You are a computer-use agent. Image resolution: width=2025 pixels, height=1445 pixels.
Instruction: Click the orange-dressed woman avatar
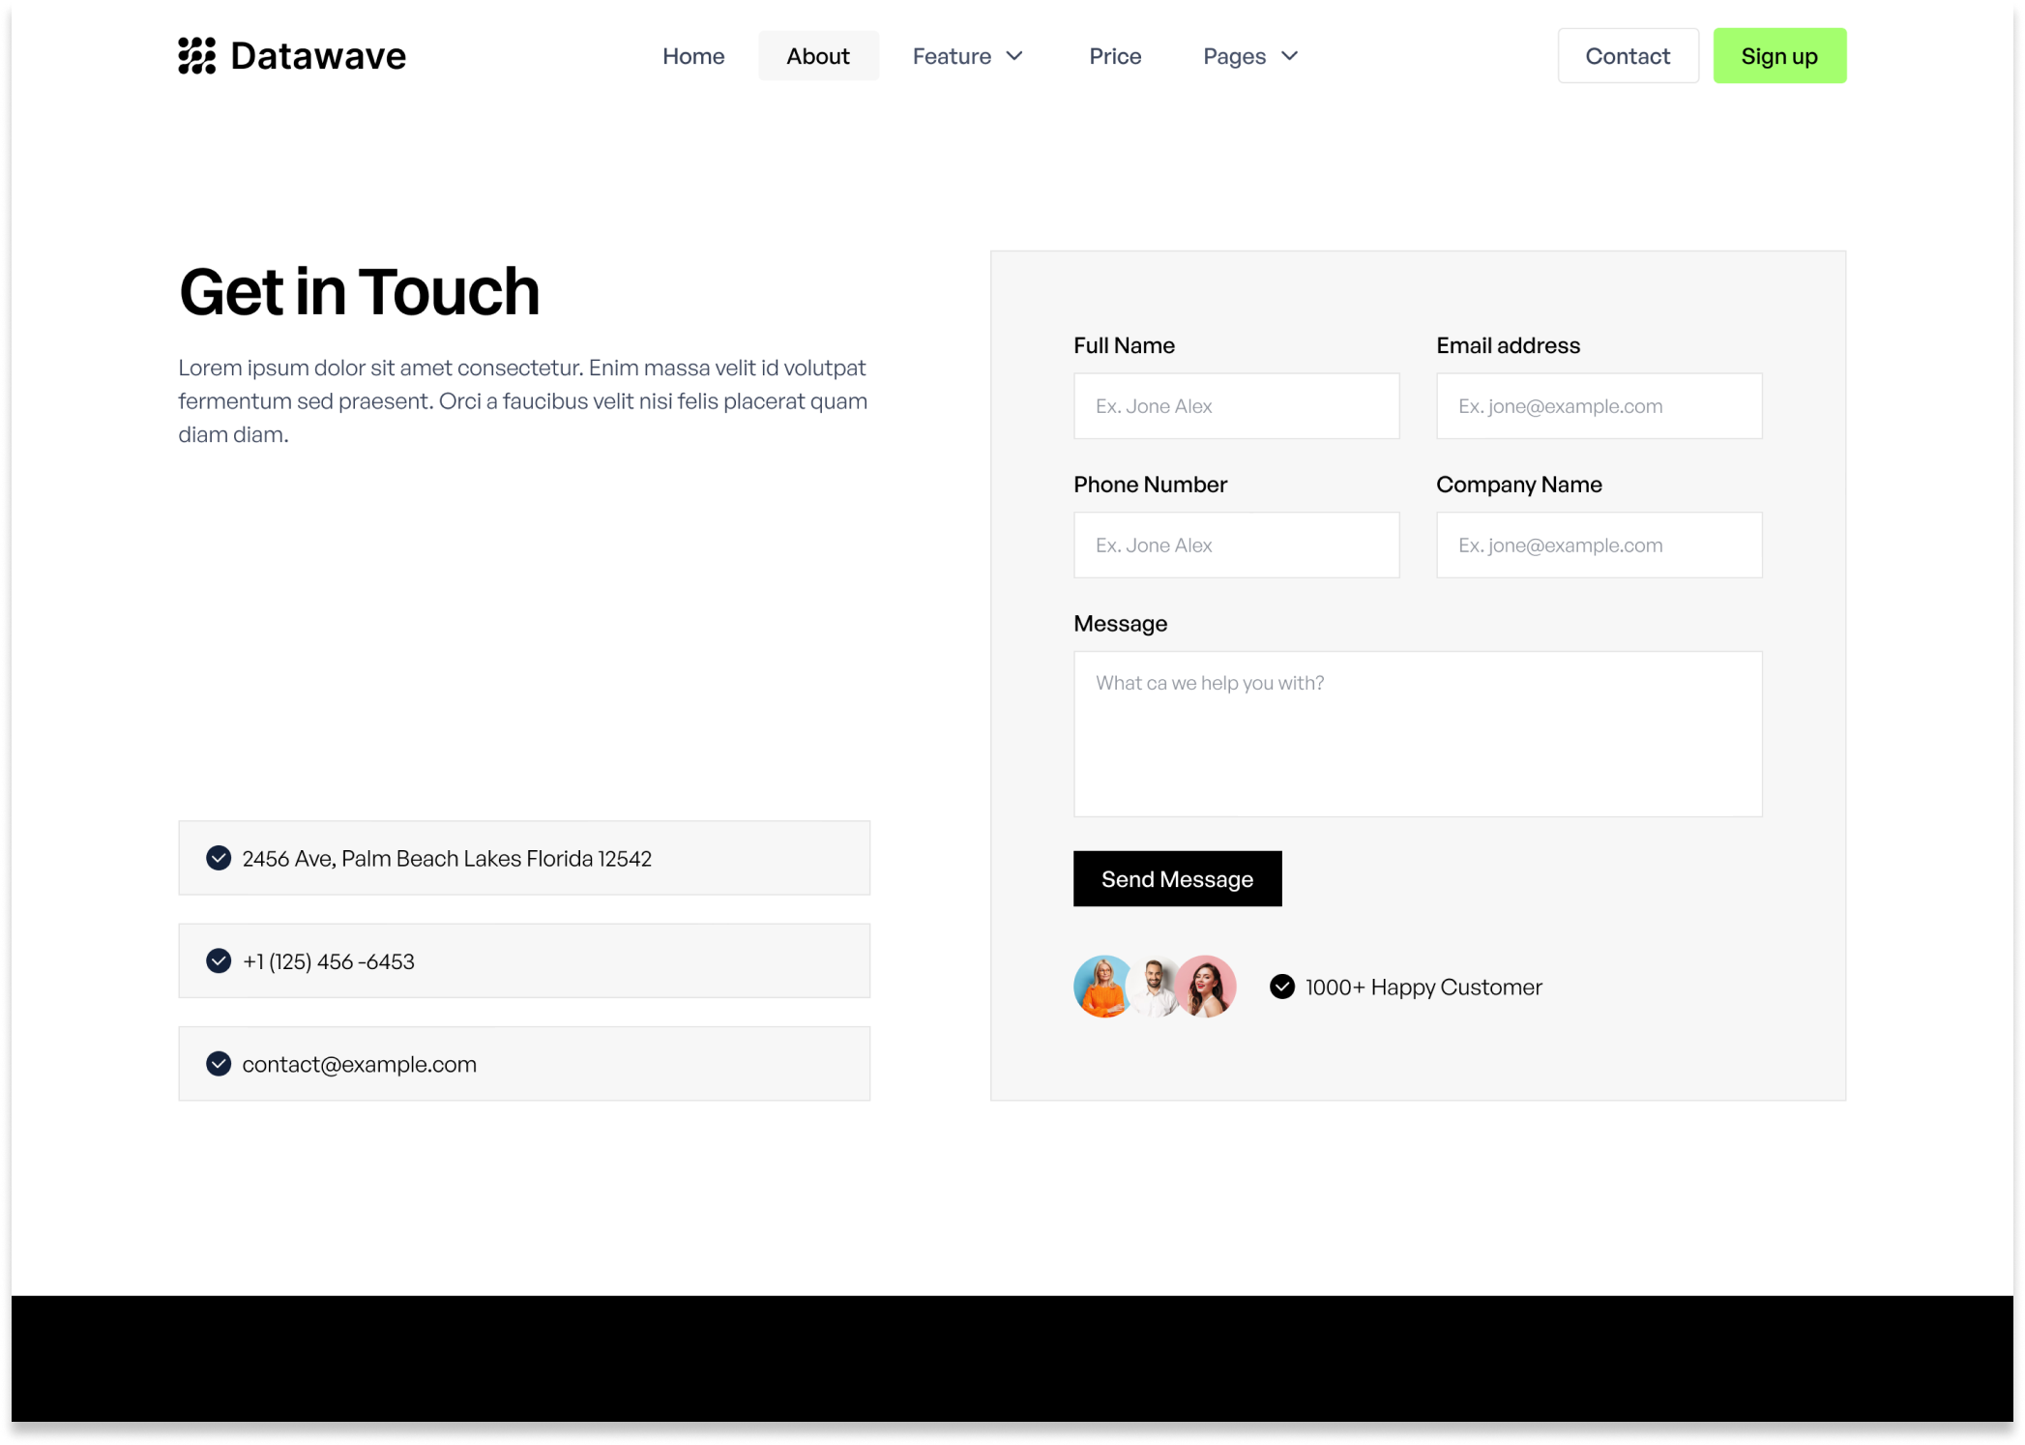pyautogui.click(x=1101, y=987)
